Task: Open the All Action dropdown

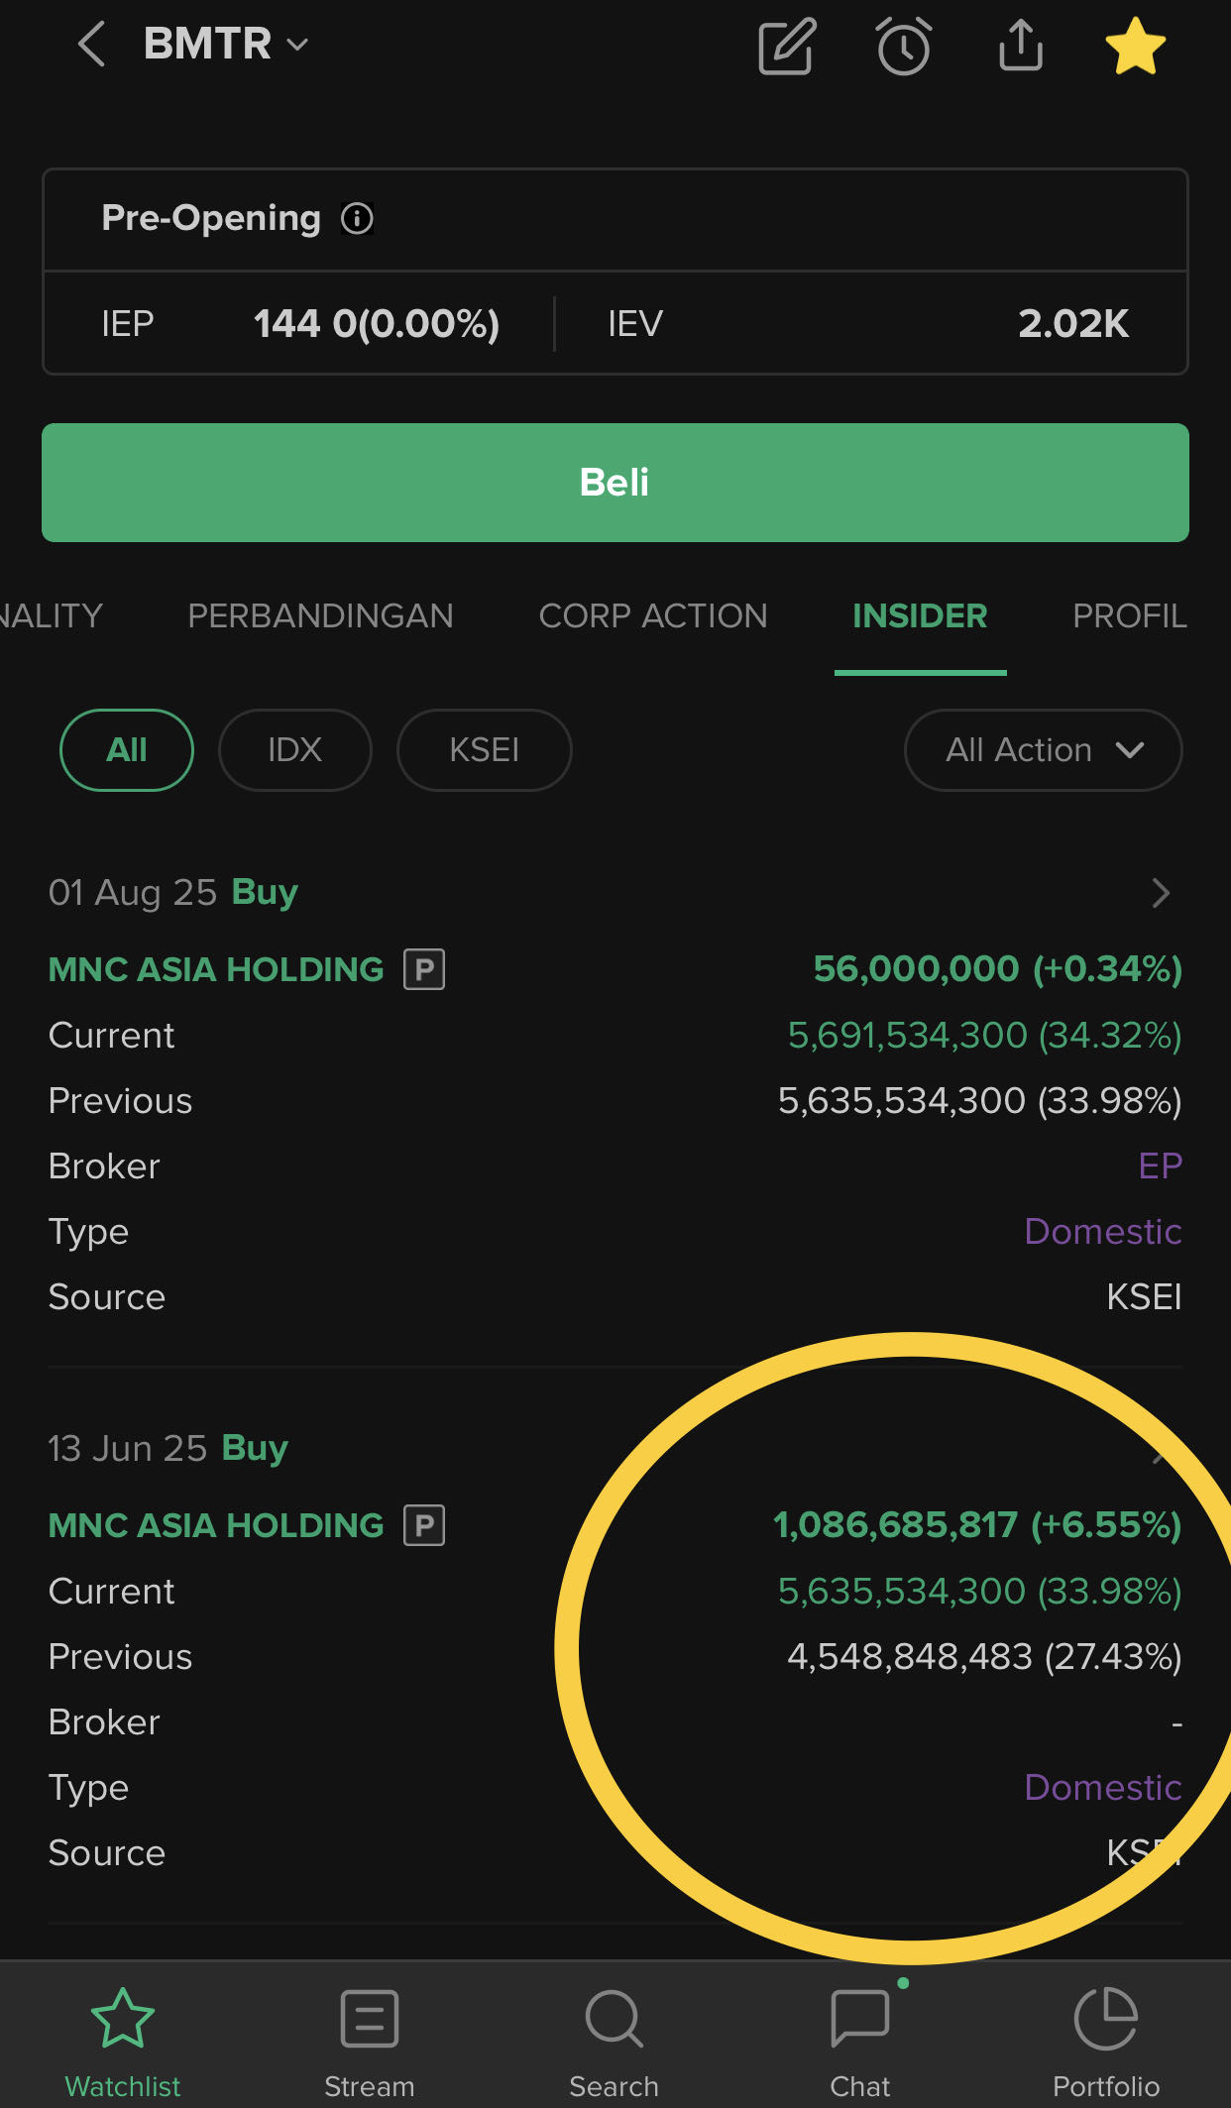Action: (x=1043, y=750)
